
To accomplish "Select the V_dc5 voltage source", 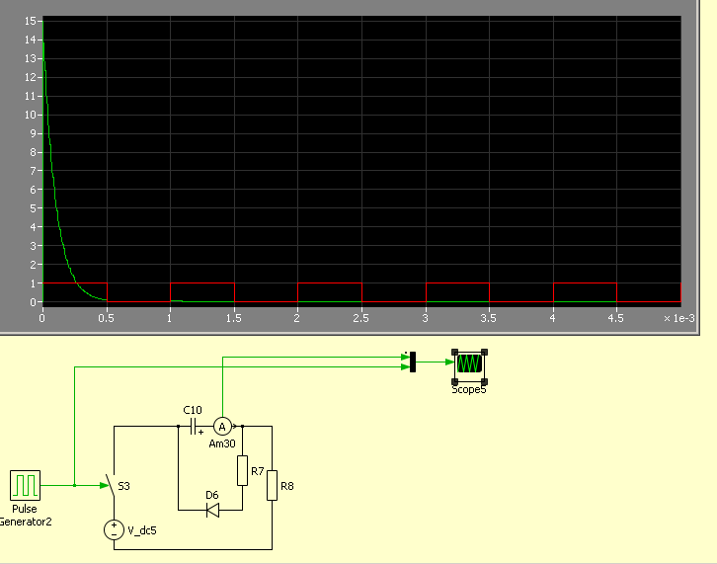I will pos(114,530).
